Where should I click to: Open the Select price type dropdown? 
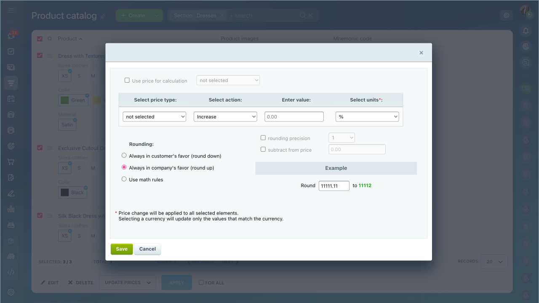[x=154, y=117]
